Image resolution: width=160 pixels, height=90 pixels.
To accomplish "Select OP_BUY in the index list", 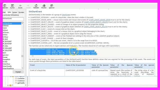I will pyautogui.click(x=5, y=39).
